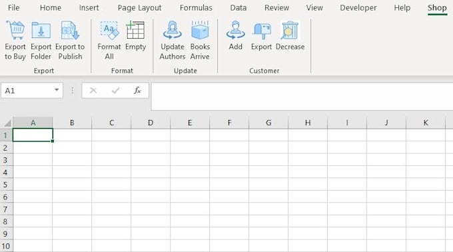Click the Empty table icon

click(135, 30)
